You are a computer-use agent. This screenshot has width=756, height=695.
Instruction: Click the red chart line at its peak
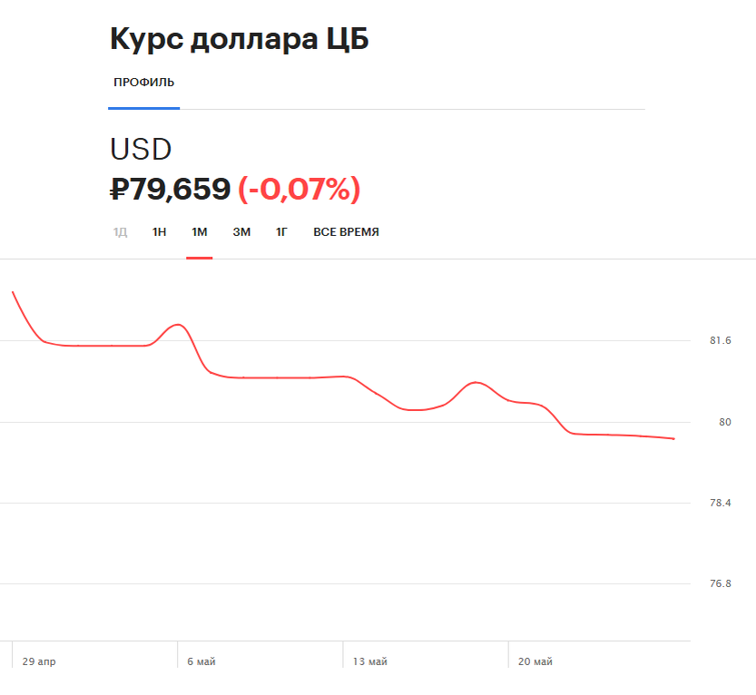click(178, 324)
